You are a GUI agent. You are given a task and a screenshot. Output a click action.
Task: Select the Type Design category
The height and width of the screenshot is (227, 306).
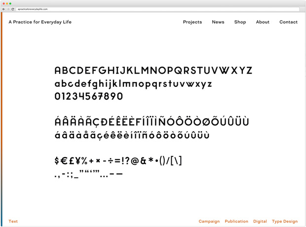tap(285, 222)
